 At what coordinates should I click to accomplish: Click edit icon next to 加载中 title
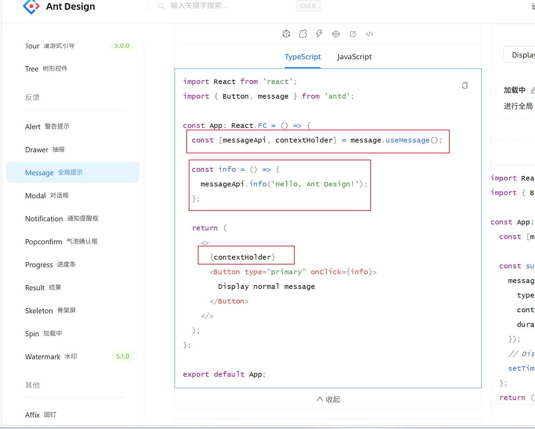[x=532, y=90]
